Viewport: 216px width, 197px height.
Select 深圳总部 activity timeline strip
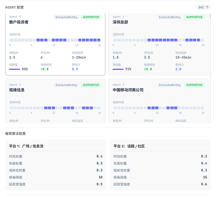tap(159, 40)
